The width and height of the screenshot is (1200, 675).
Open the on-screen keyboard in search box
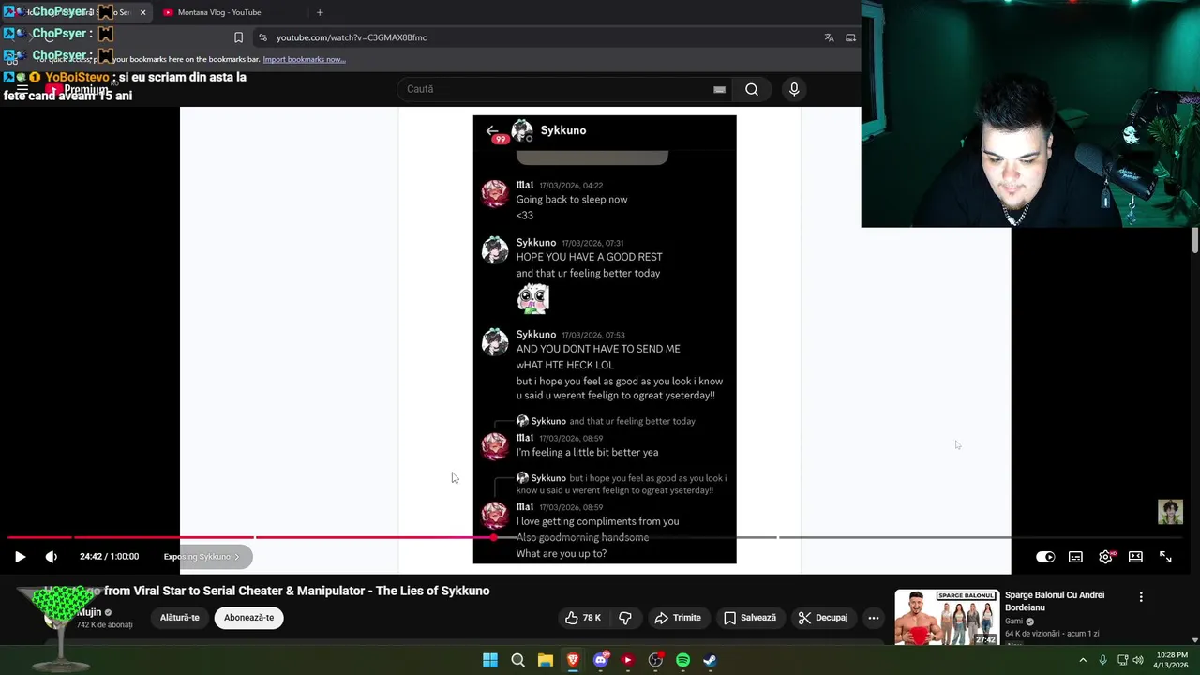719,89
